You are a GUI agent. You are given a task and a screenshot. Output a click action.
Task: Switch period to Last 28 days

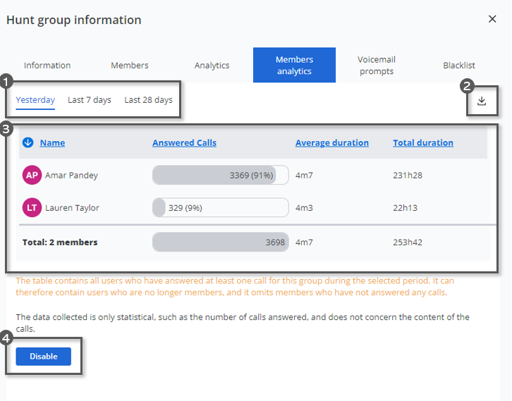[x=148, y=100]
